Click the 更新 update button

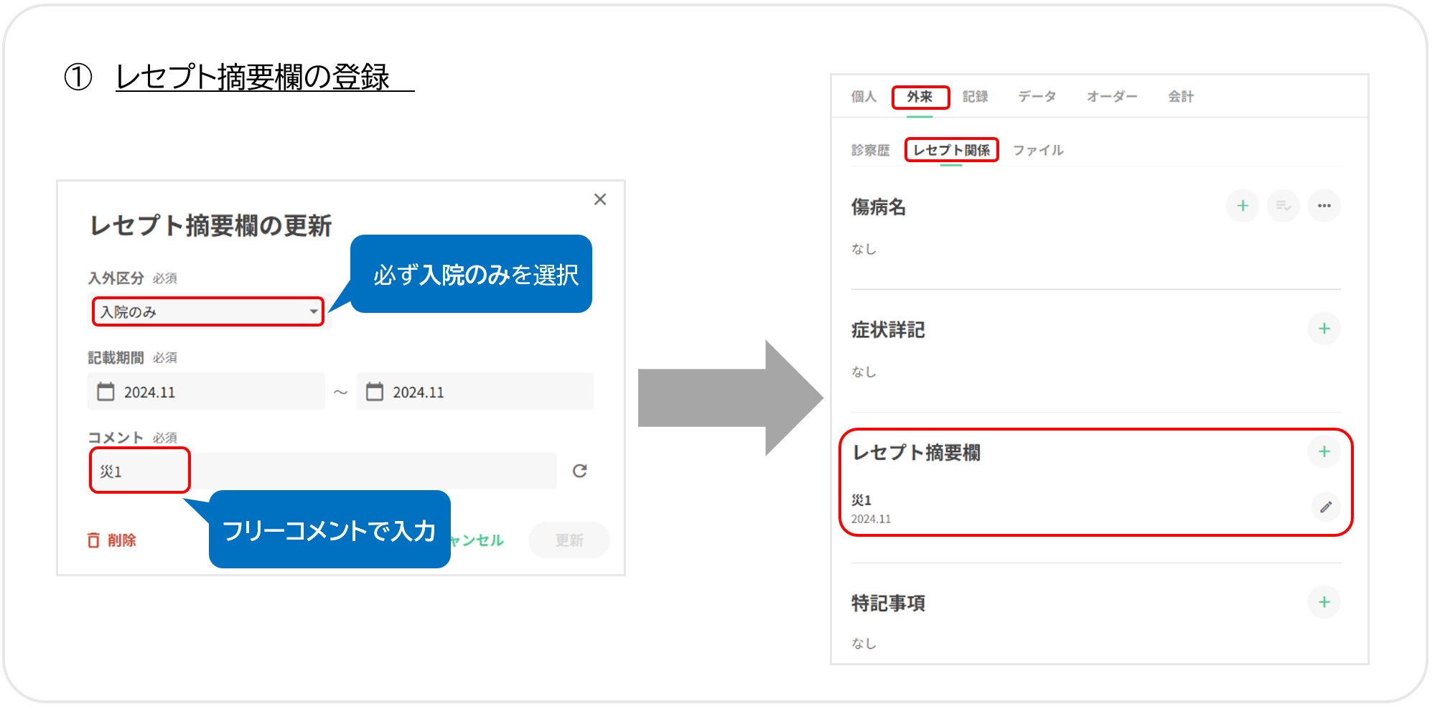coord(569,540)
